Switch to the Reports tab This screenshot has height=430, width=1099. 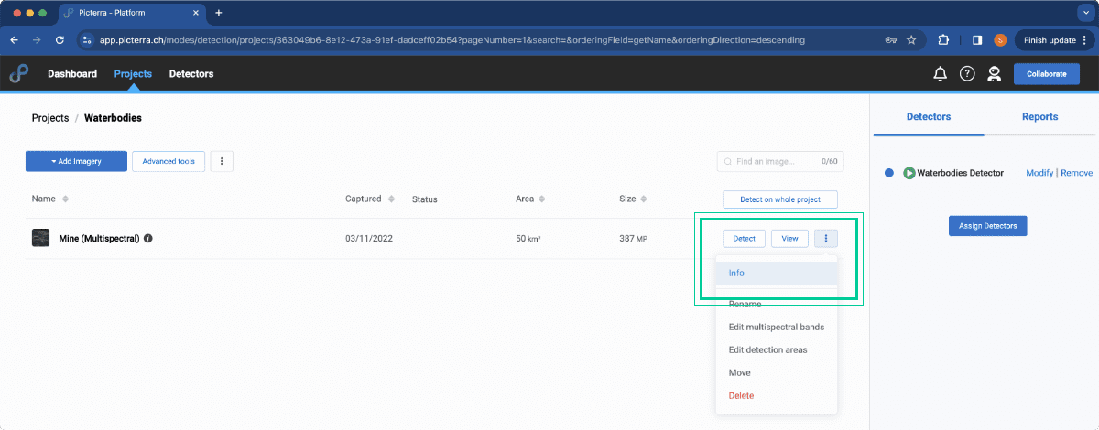pyautogui.click(x=1039, y=117)
